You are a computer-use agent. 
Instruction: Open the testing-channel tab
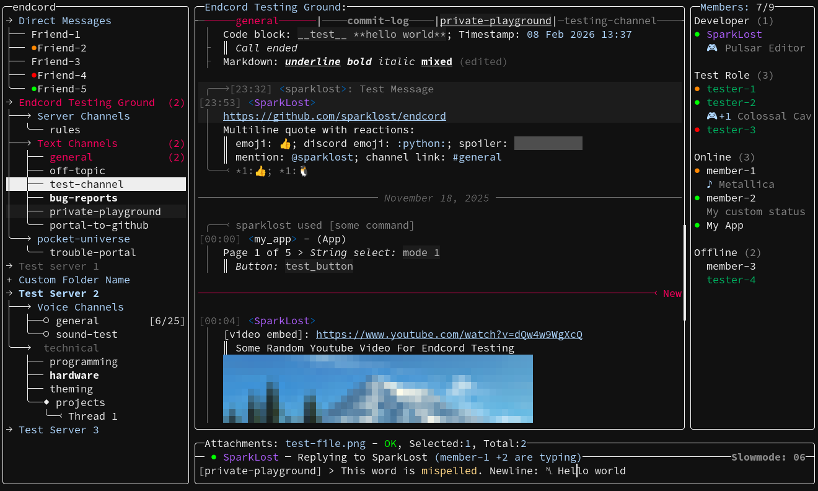click(610, 20)
